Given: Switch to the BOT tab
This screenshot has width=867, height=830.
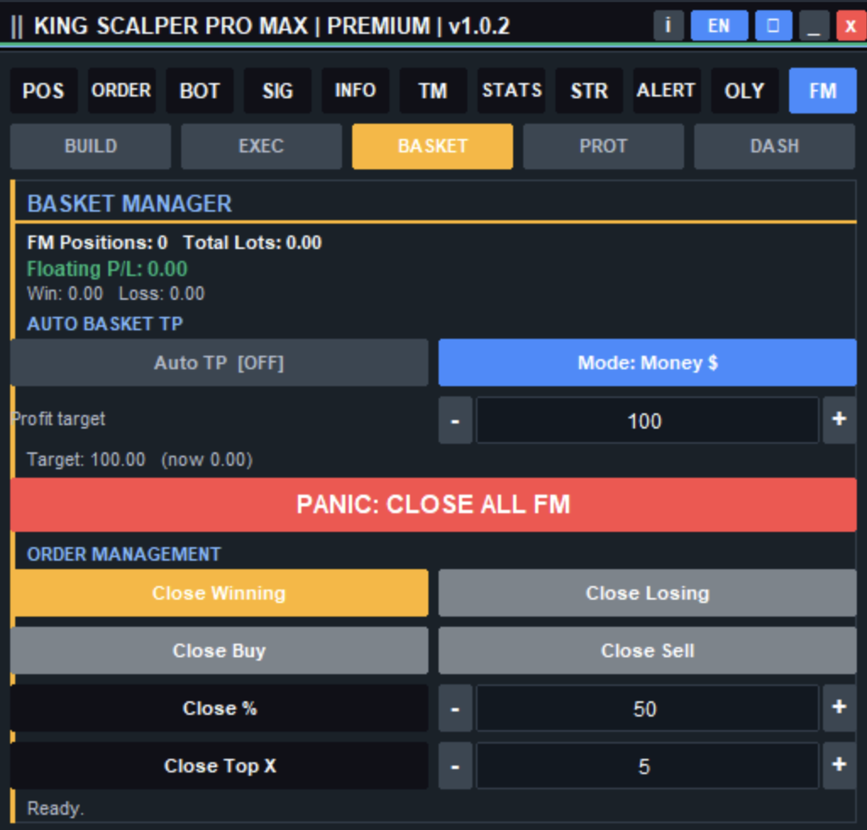Looking at the screenshot, I should [200, 91].
